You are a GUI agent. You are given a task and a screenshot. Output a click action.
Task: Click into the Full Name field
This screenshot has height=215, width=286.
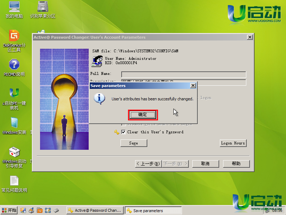pos(184,75)
